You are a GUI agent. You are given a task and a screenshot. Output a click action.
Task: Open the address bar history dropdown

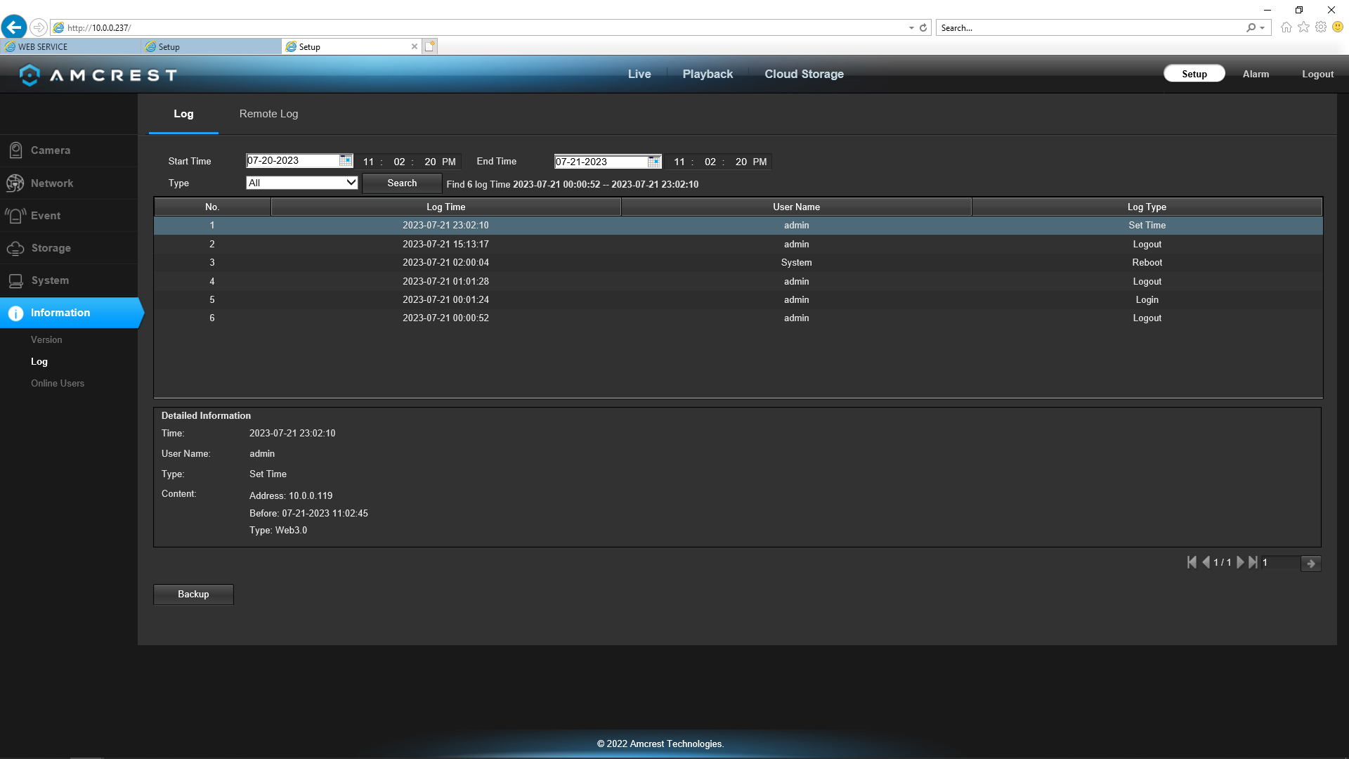tap(911, 27)
